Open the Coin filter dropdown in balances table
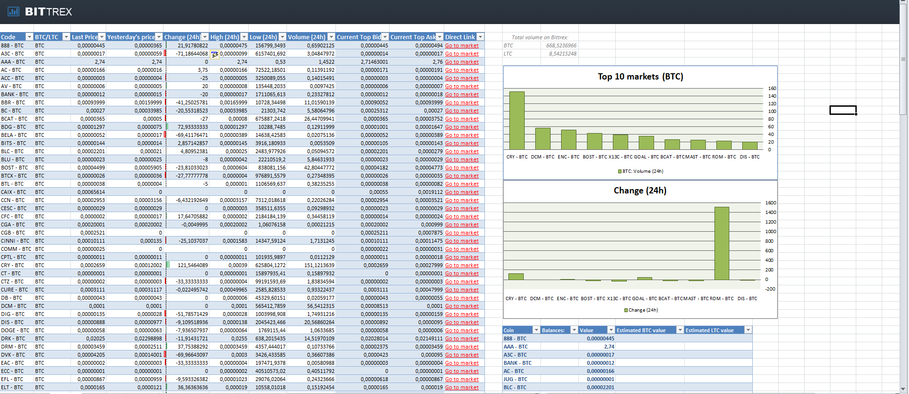This screenshot has height=394, width=909. click(536, 330)
